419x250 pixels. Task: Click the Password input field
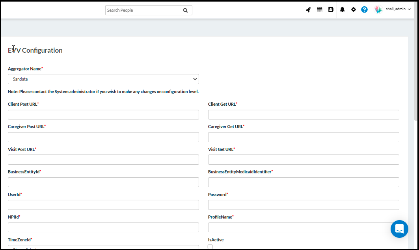[304, 205]
